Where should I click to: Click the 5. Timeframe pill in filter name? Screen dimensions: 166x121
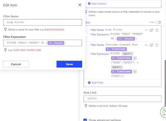(x=116, y=49)
